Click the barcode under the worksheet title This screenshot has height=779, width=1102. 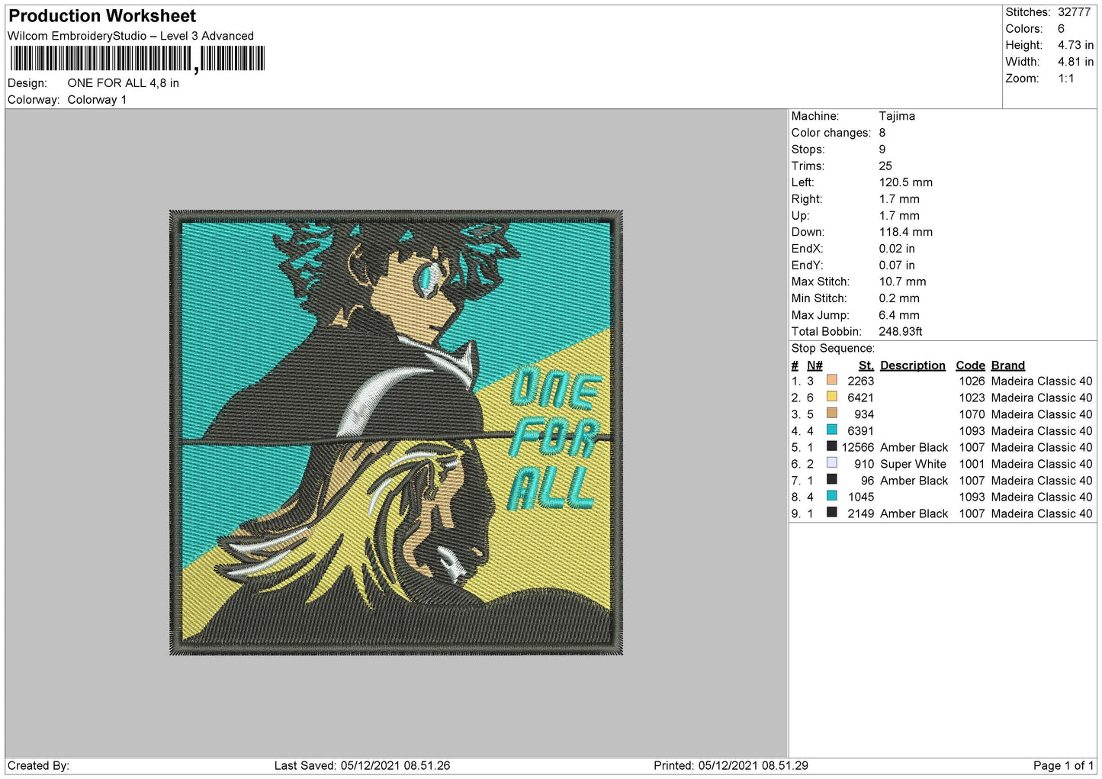[137, 59]
